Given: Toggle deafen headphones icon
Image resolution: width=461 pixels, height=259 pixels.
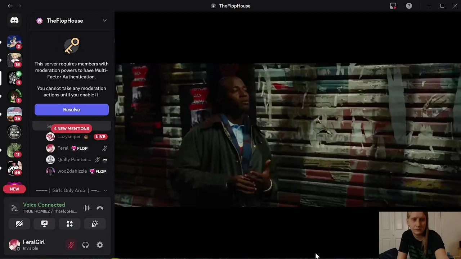Looking at the screenshot, I should (x=85, y=245).
